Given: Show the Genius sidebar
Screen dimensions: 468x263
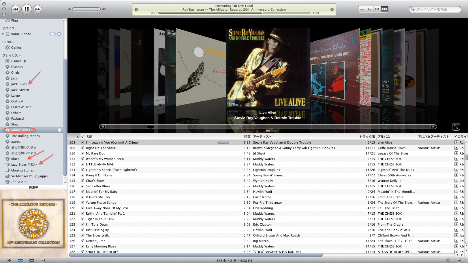Looking at the screenshot, I should [459, 260].
